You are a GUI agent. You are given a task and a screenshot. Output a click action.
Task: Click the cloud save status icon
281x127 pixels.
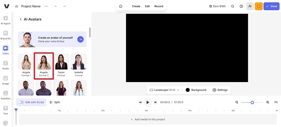tap(17, 6)
